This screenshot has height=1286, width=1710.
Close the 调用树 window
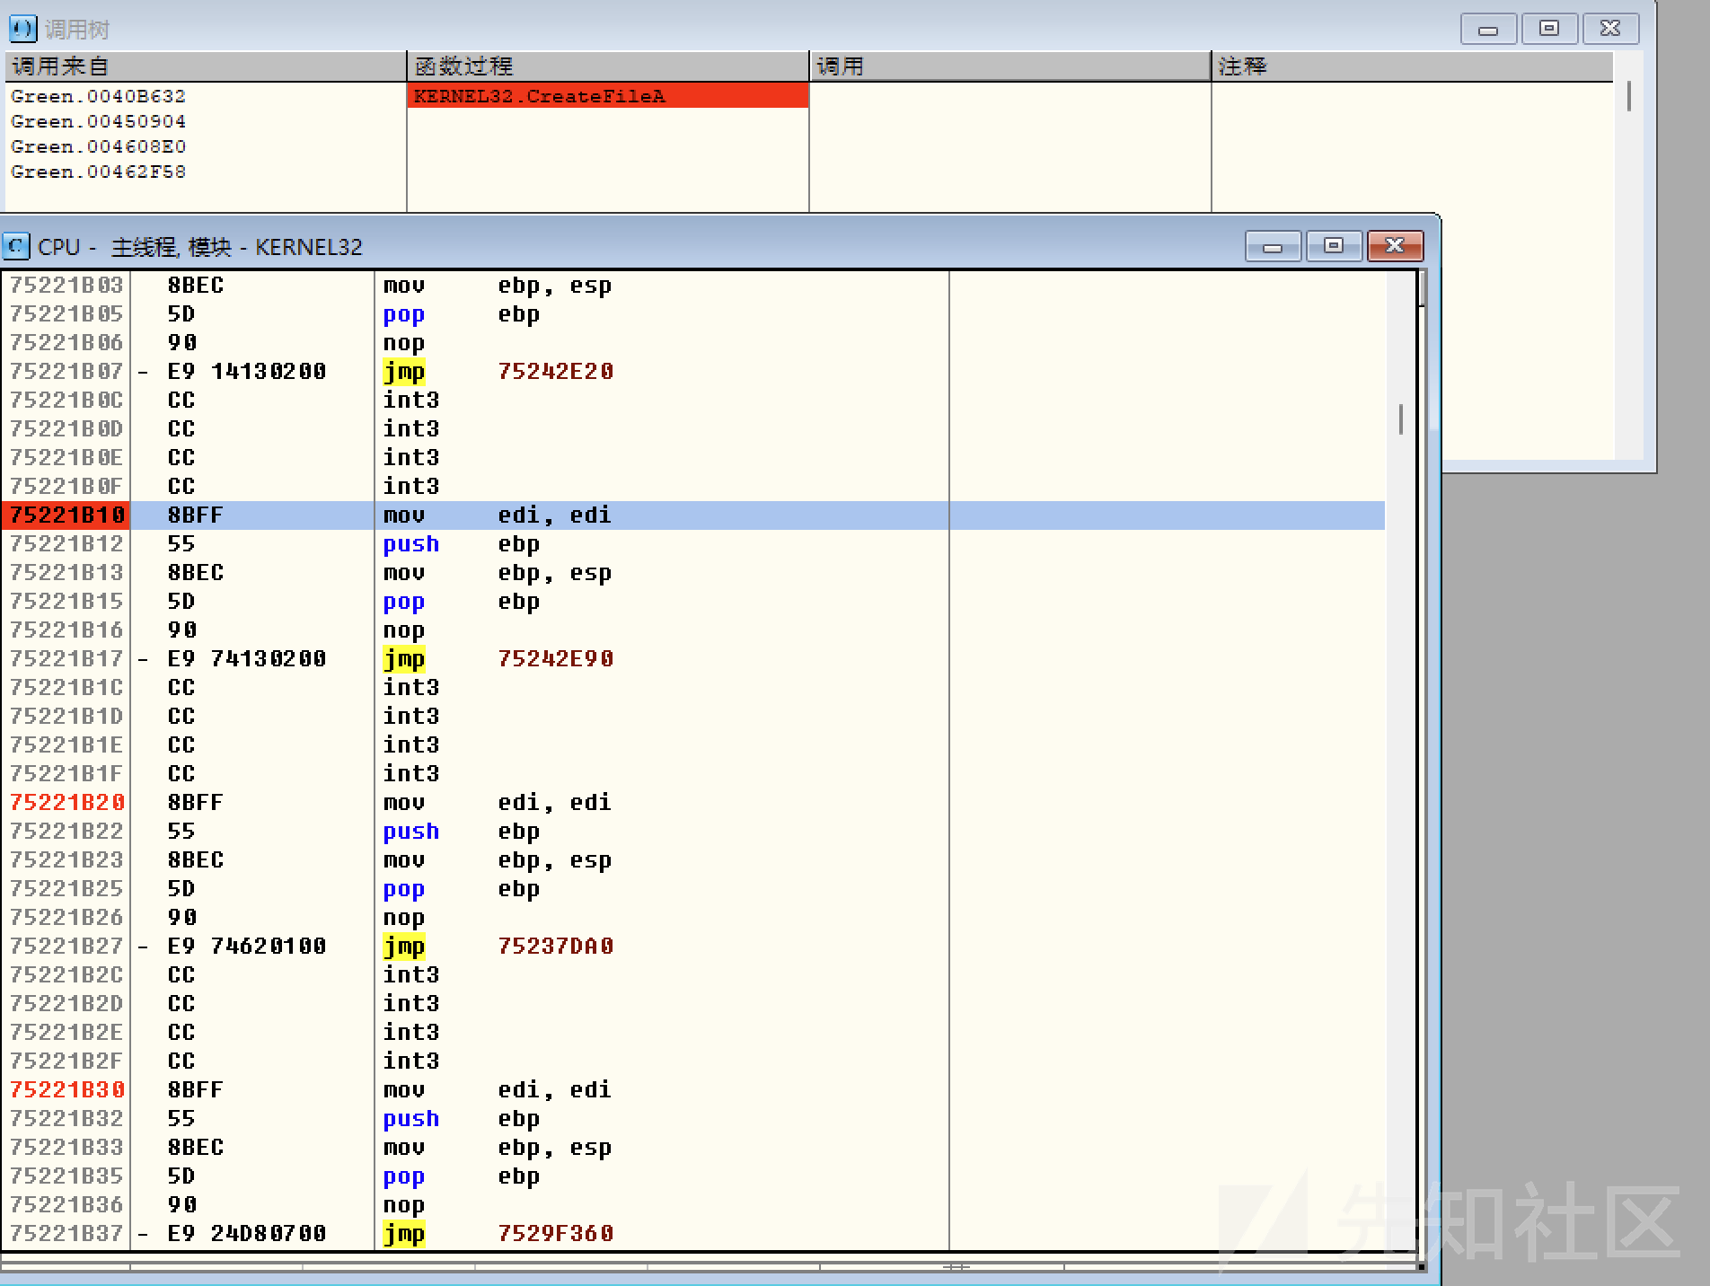click(1610, 29)
